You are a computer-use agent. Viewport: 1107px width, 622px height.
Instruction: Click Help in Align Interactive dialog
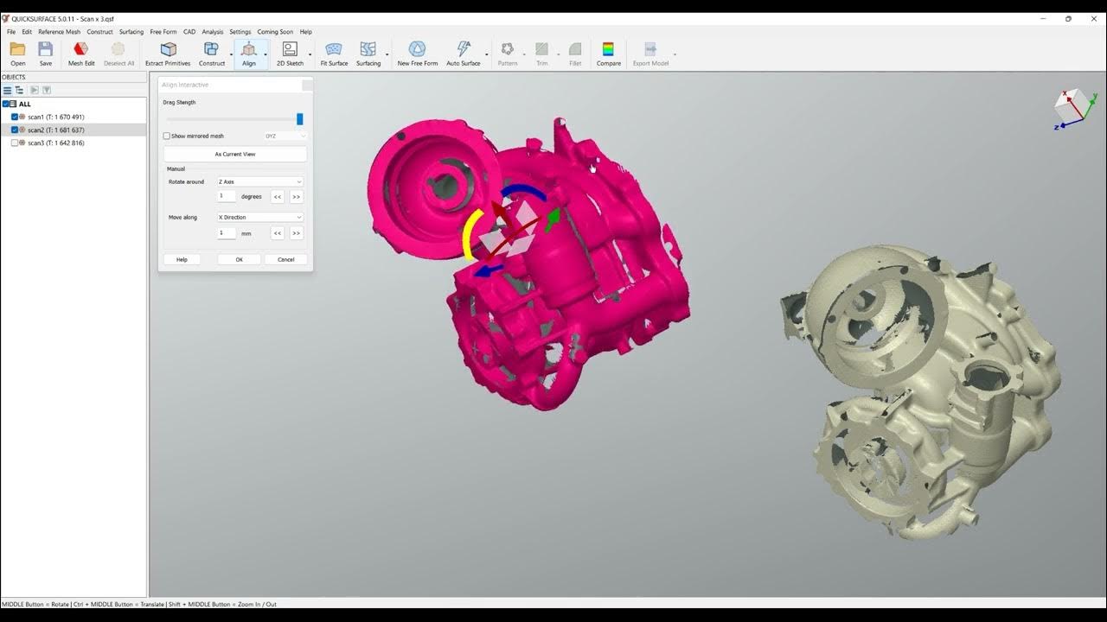pyautogui.click(x=182, y=259)
